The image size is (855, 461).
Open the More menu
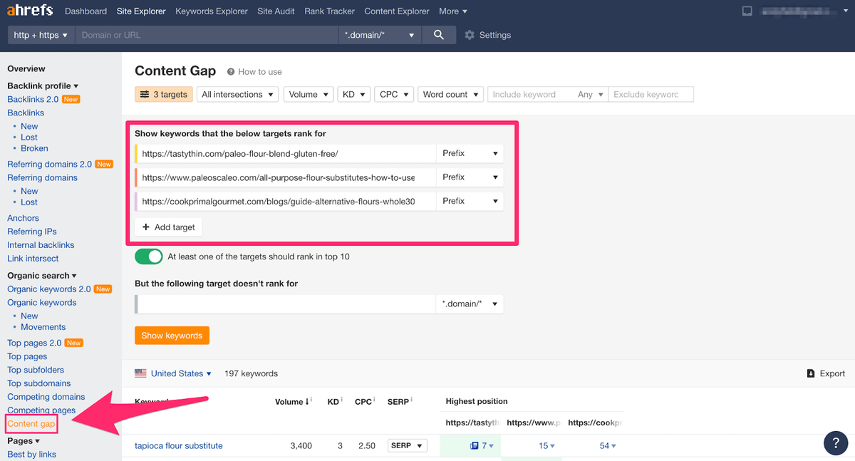pos(453,11)
